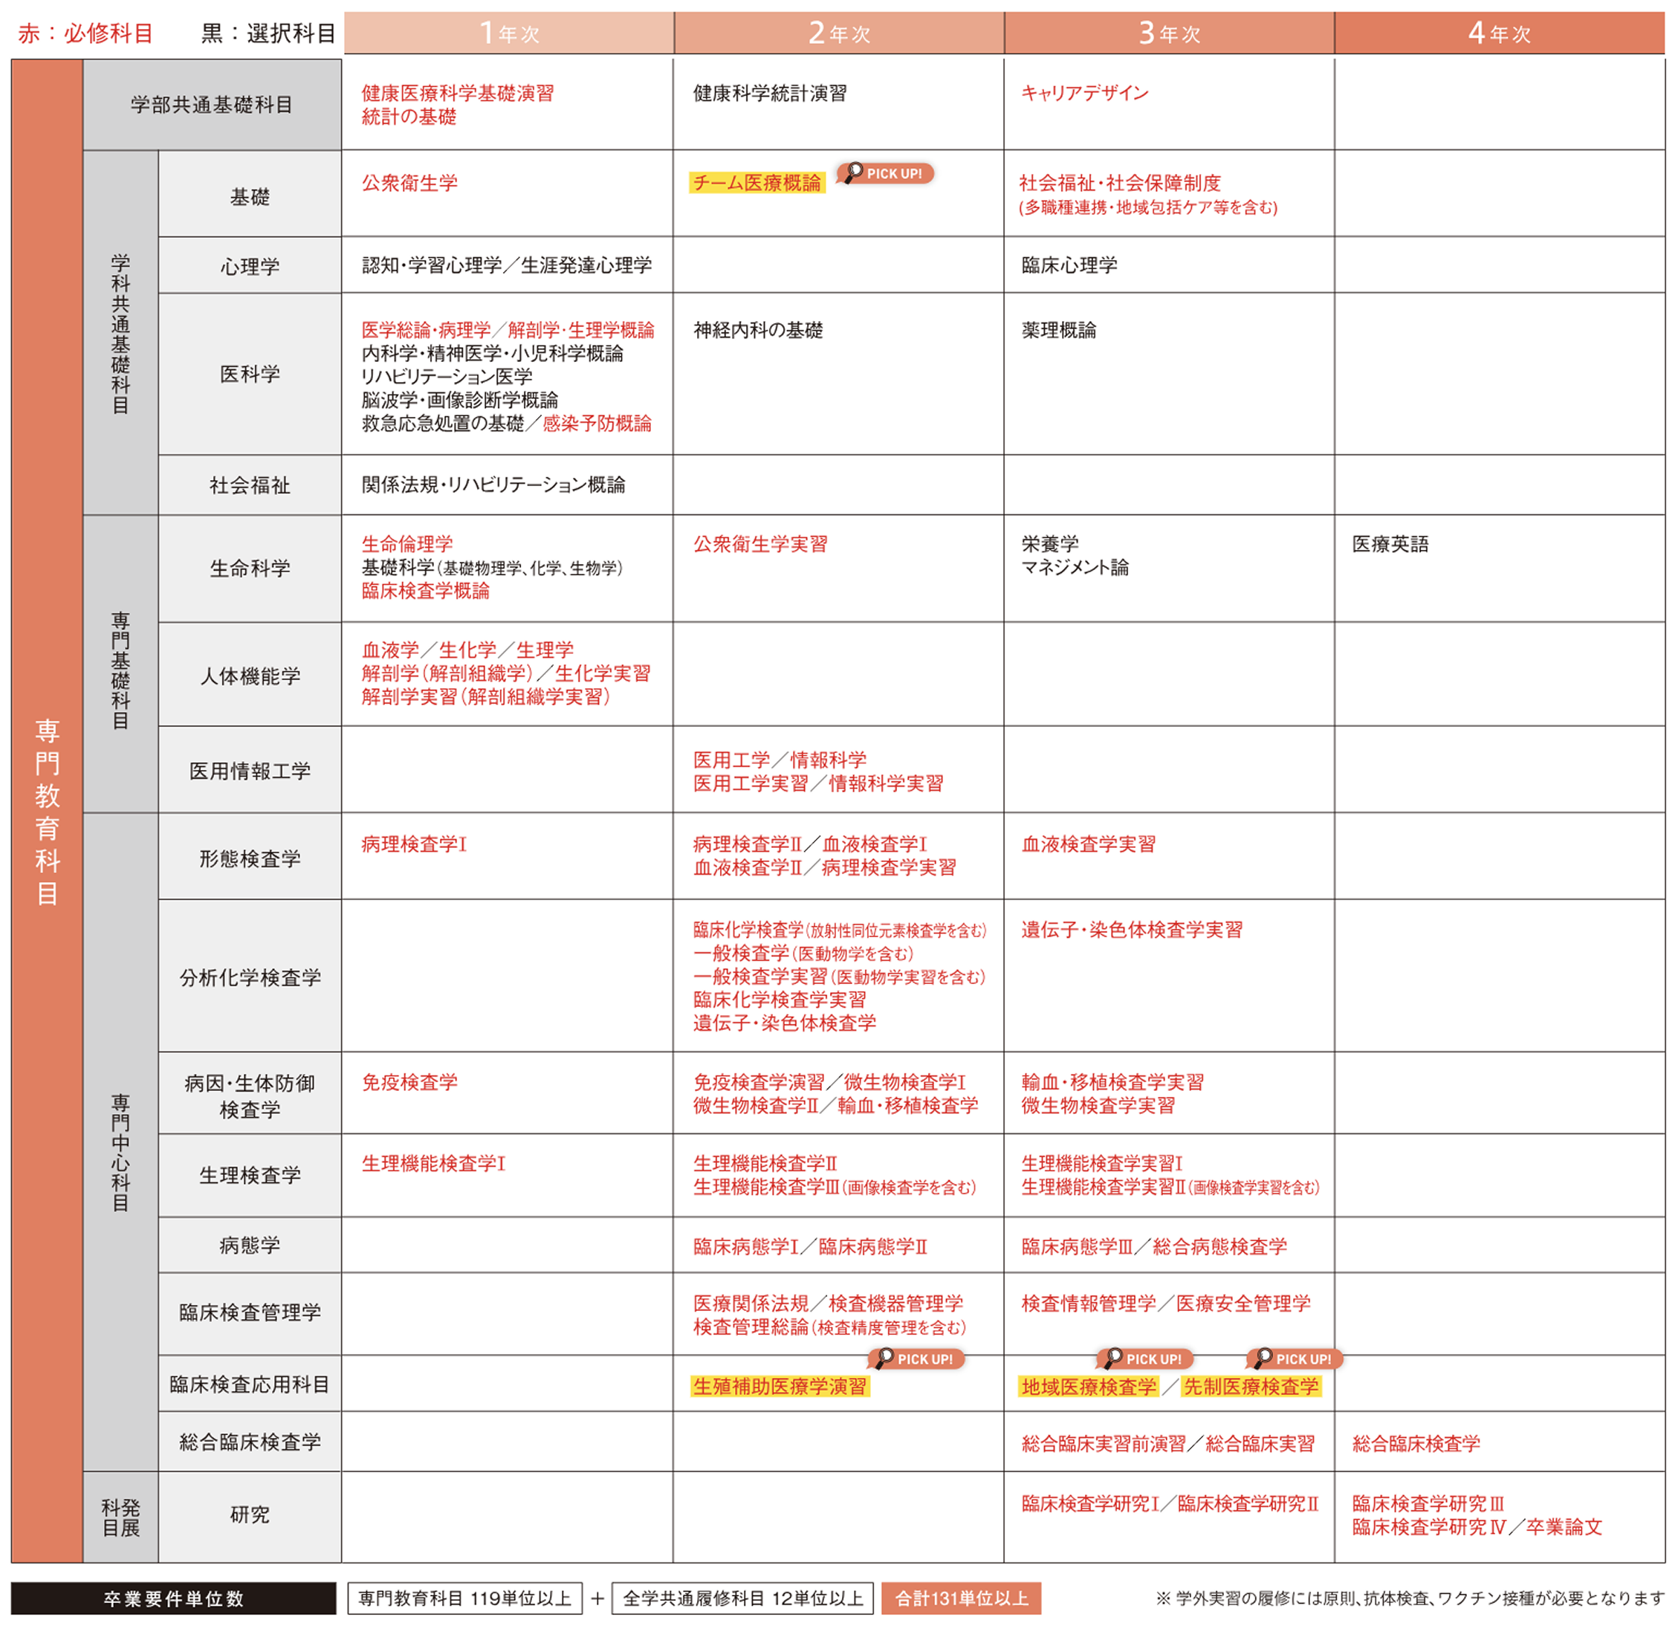Click PICK UP! badge above 地域医療検査学

tap(1144, 1359)
